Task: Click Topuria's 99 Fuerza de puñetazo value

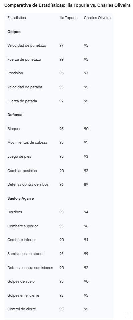Action: pyautogui.click(x=61, y=59)
